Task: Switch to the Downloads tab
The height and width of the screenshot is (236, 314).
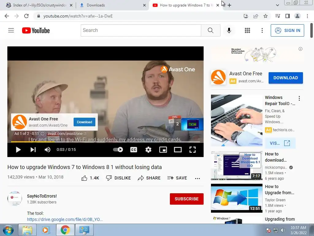Action: 112,5
